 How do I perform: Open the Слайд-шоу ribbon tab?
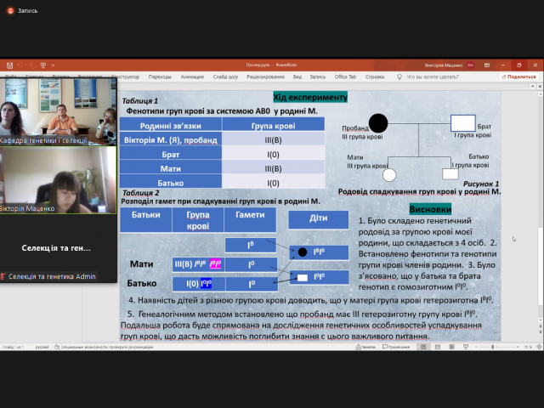pos(225,76)
